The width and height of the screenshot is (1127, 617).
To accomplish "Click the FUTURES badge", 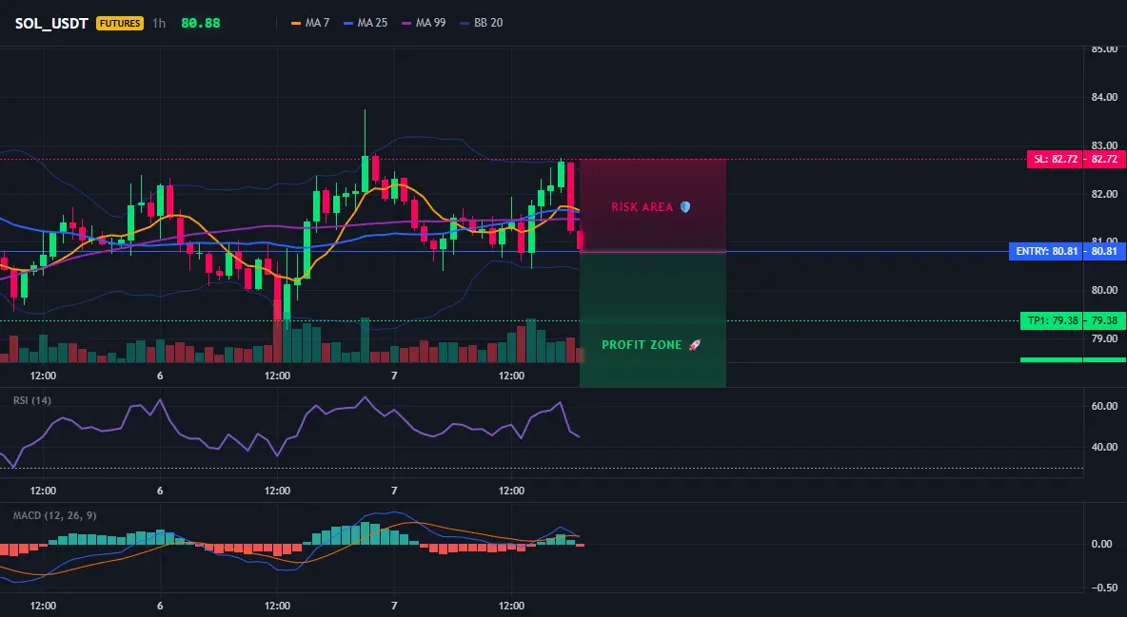I will point(120,23).
